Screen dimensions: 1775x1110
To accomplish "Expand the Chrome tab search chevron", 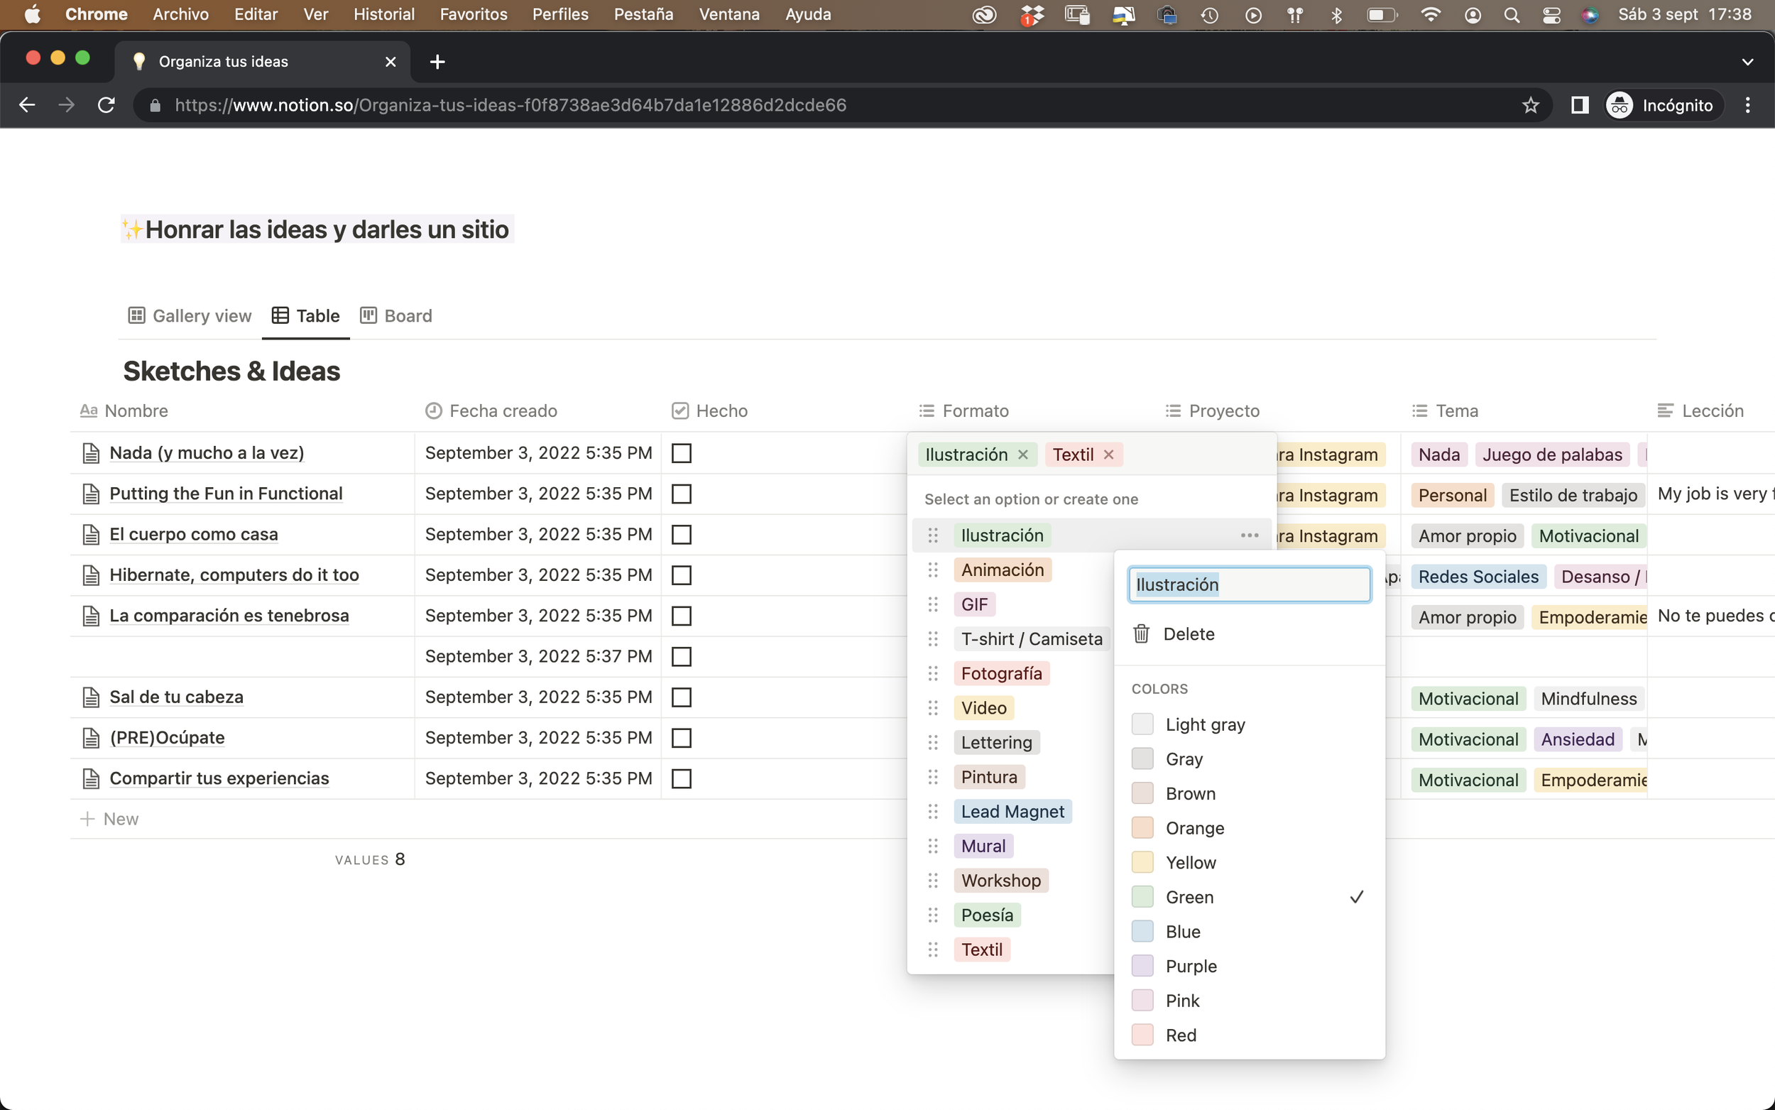I will (x=1747, y=62).
